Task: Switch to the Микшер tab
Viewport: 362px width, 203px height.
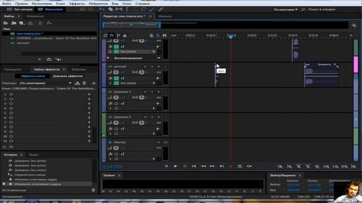Action: 165,16
